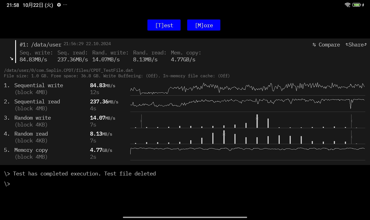Tap the clock showing 21:58
370x220 pixels.
coord(13,5)
